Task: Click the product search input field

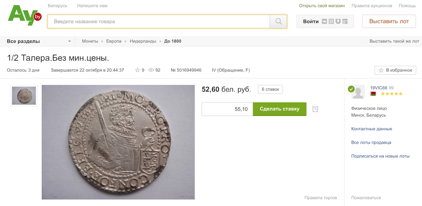Action: tap(159, 21)
